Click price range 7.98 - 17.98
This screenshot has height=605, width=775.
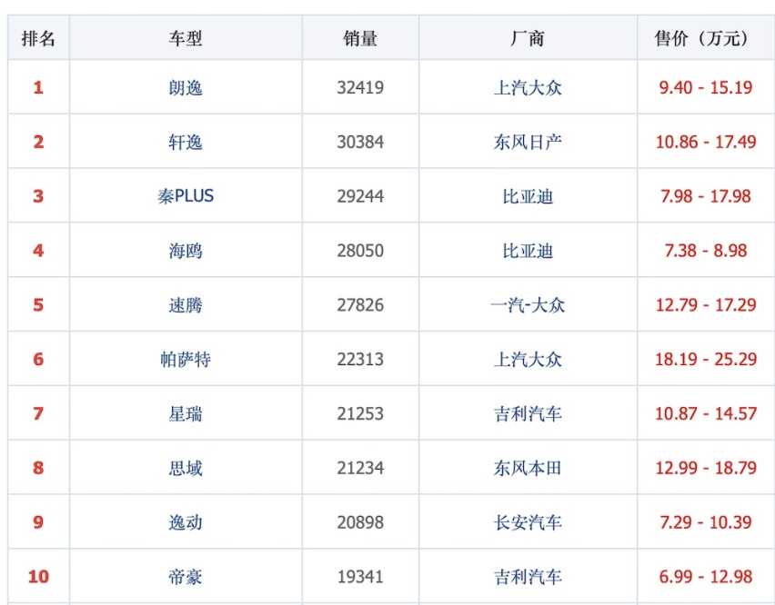pyautogui.click(x=706, y=196)
